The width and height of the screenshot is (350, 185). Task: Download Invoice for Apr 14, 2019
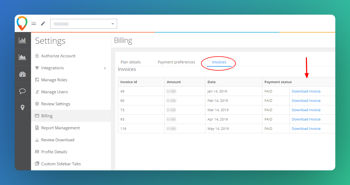pyautogui.click(x=306, y=119)
